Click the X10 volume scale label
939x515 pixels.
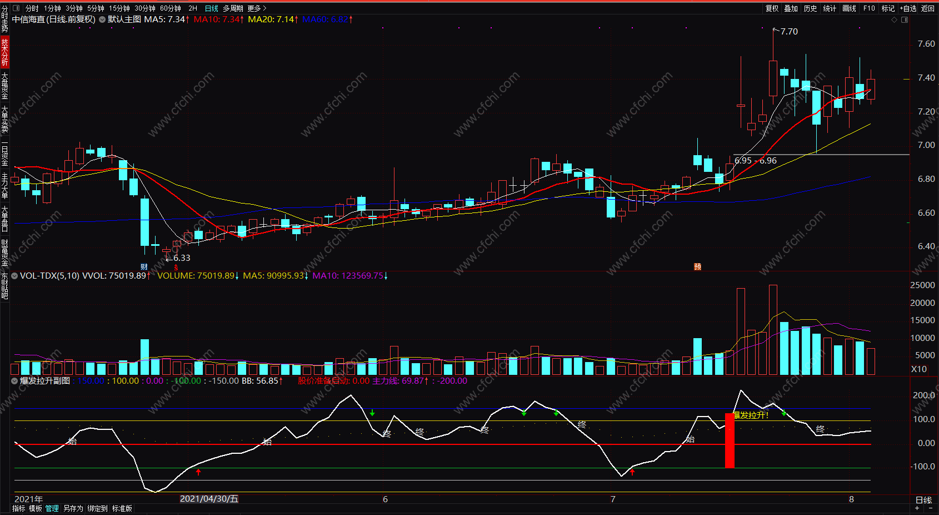pyautogui.click(x=919, y=369)
